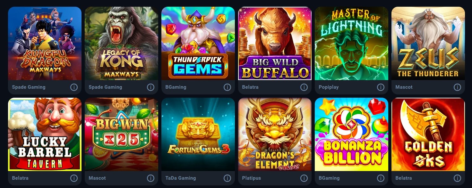This screenshot has width=472, height=188.
Task: Show info for Thunderpick Gems
Action: tap(227, 87)
